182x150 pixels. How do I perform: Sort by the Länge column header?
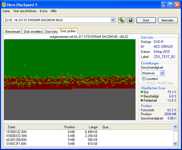coord(87,127)
